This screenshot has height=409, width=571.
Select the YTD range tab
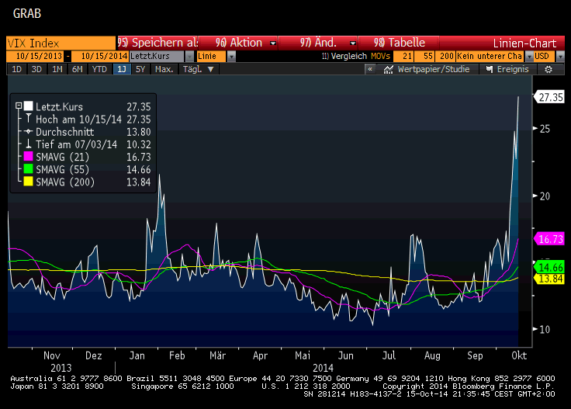point(99,69)
